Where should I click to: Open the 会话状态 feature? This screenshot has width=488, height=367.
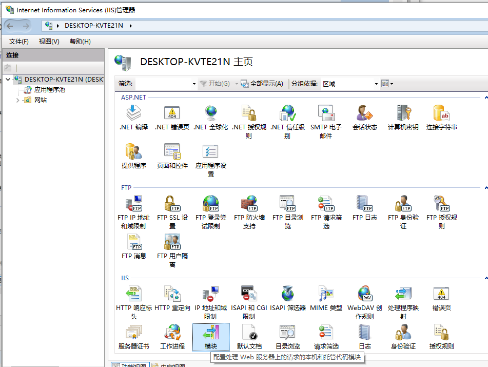tap(364, 118)
